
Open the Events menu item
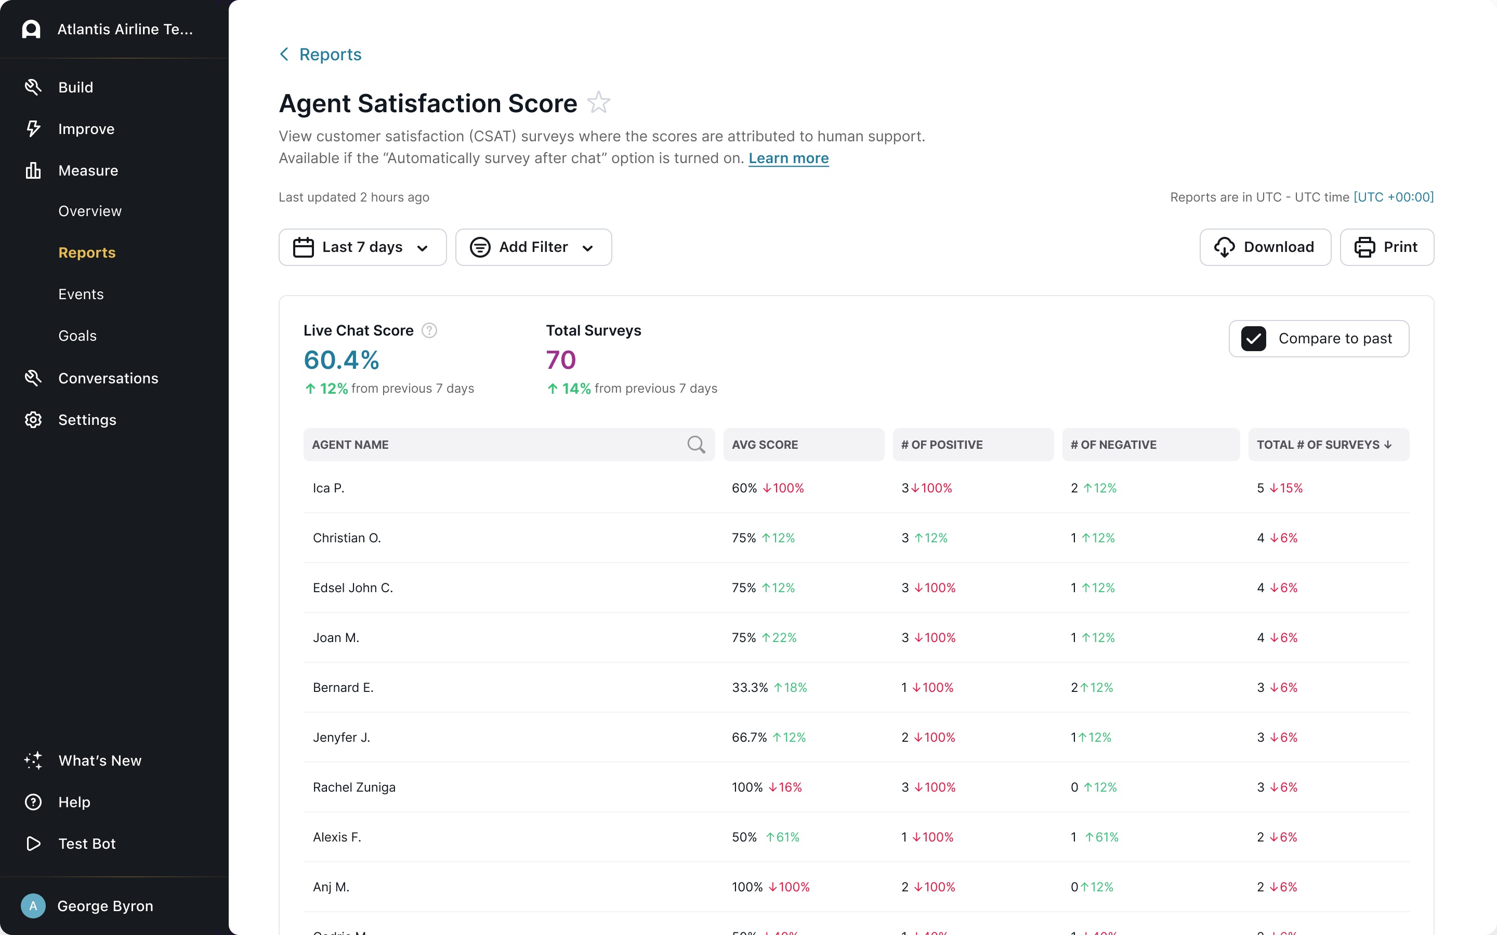click(x=81, y=295)
